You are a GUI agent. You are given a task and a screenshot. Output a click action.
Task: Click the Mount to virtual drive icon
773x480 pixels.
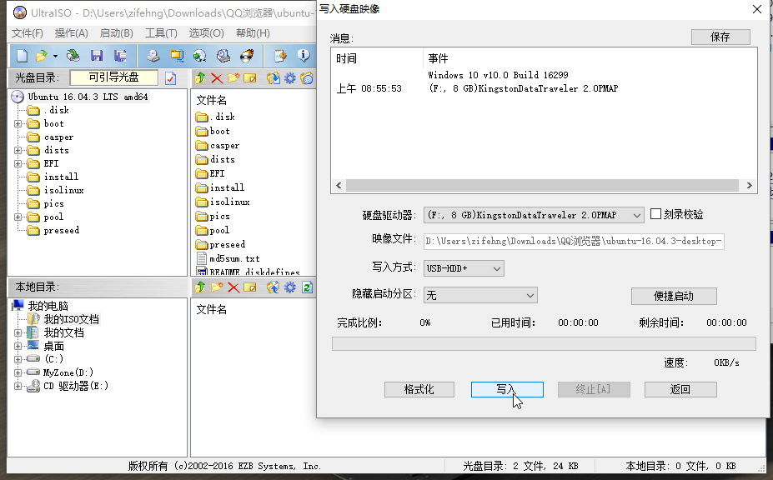pos(223,56)
